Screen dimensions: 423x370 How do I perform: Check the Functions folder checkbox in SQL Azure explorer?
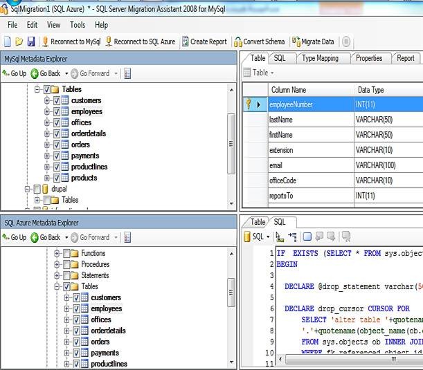click(x=66, y=253)
